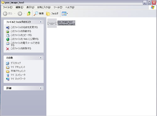Click the folder icon in the title bar
This screenshot has width=157, height=116.
pos(3,2)
